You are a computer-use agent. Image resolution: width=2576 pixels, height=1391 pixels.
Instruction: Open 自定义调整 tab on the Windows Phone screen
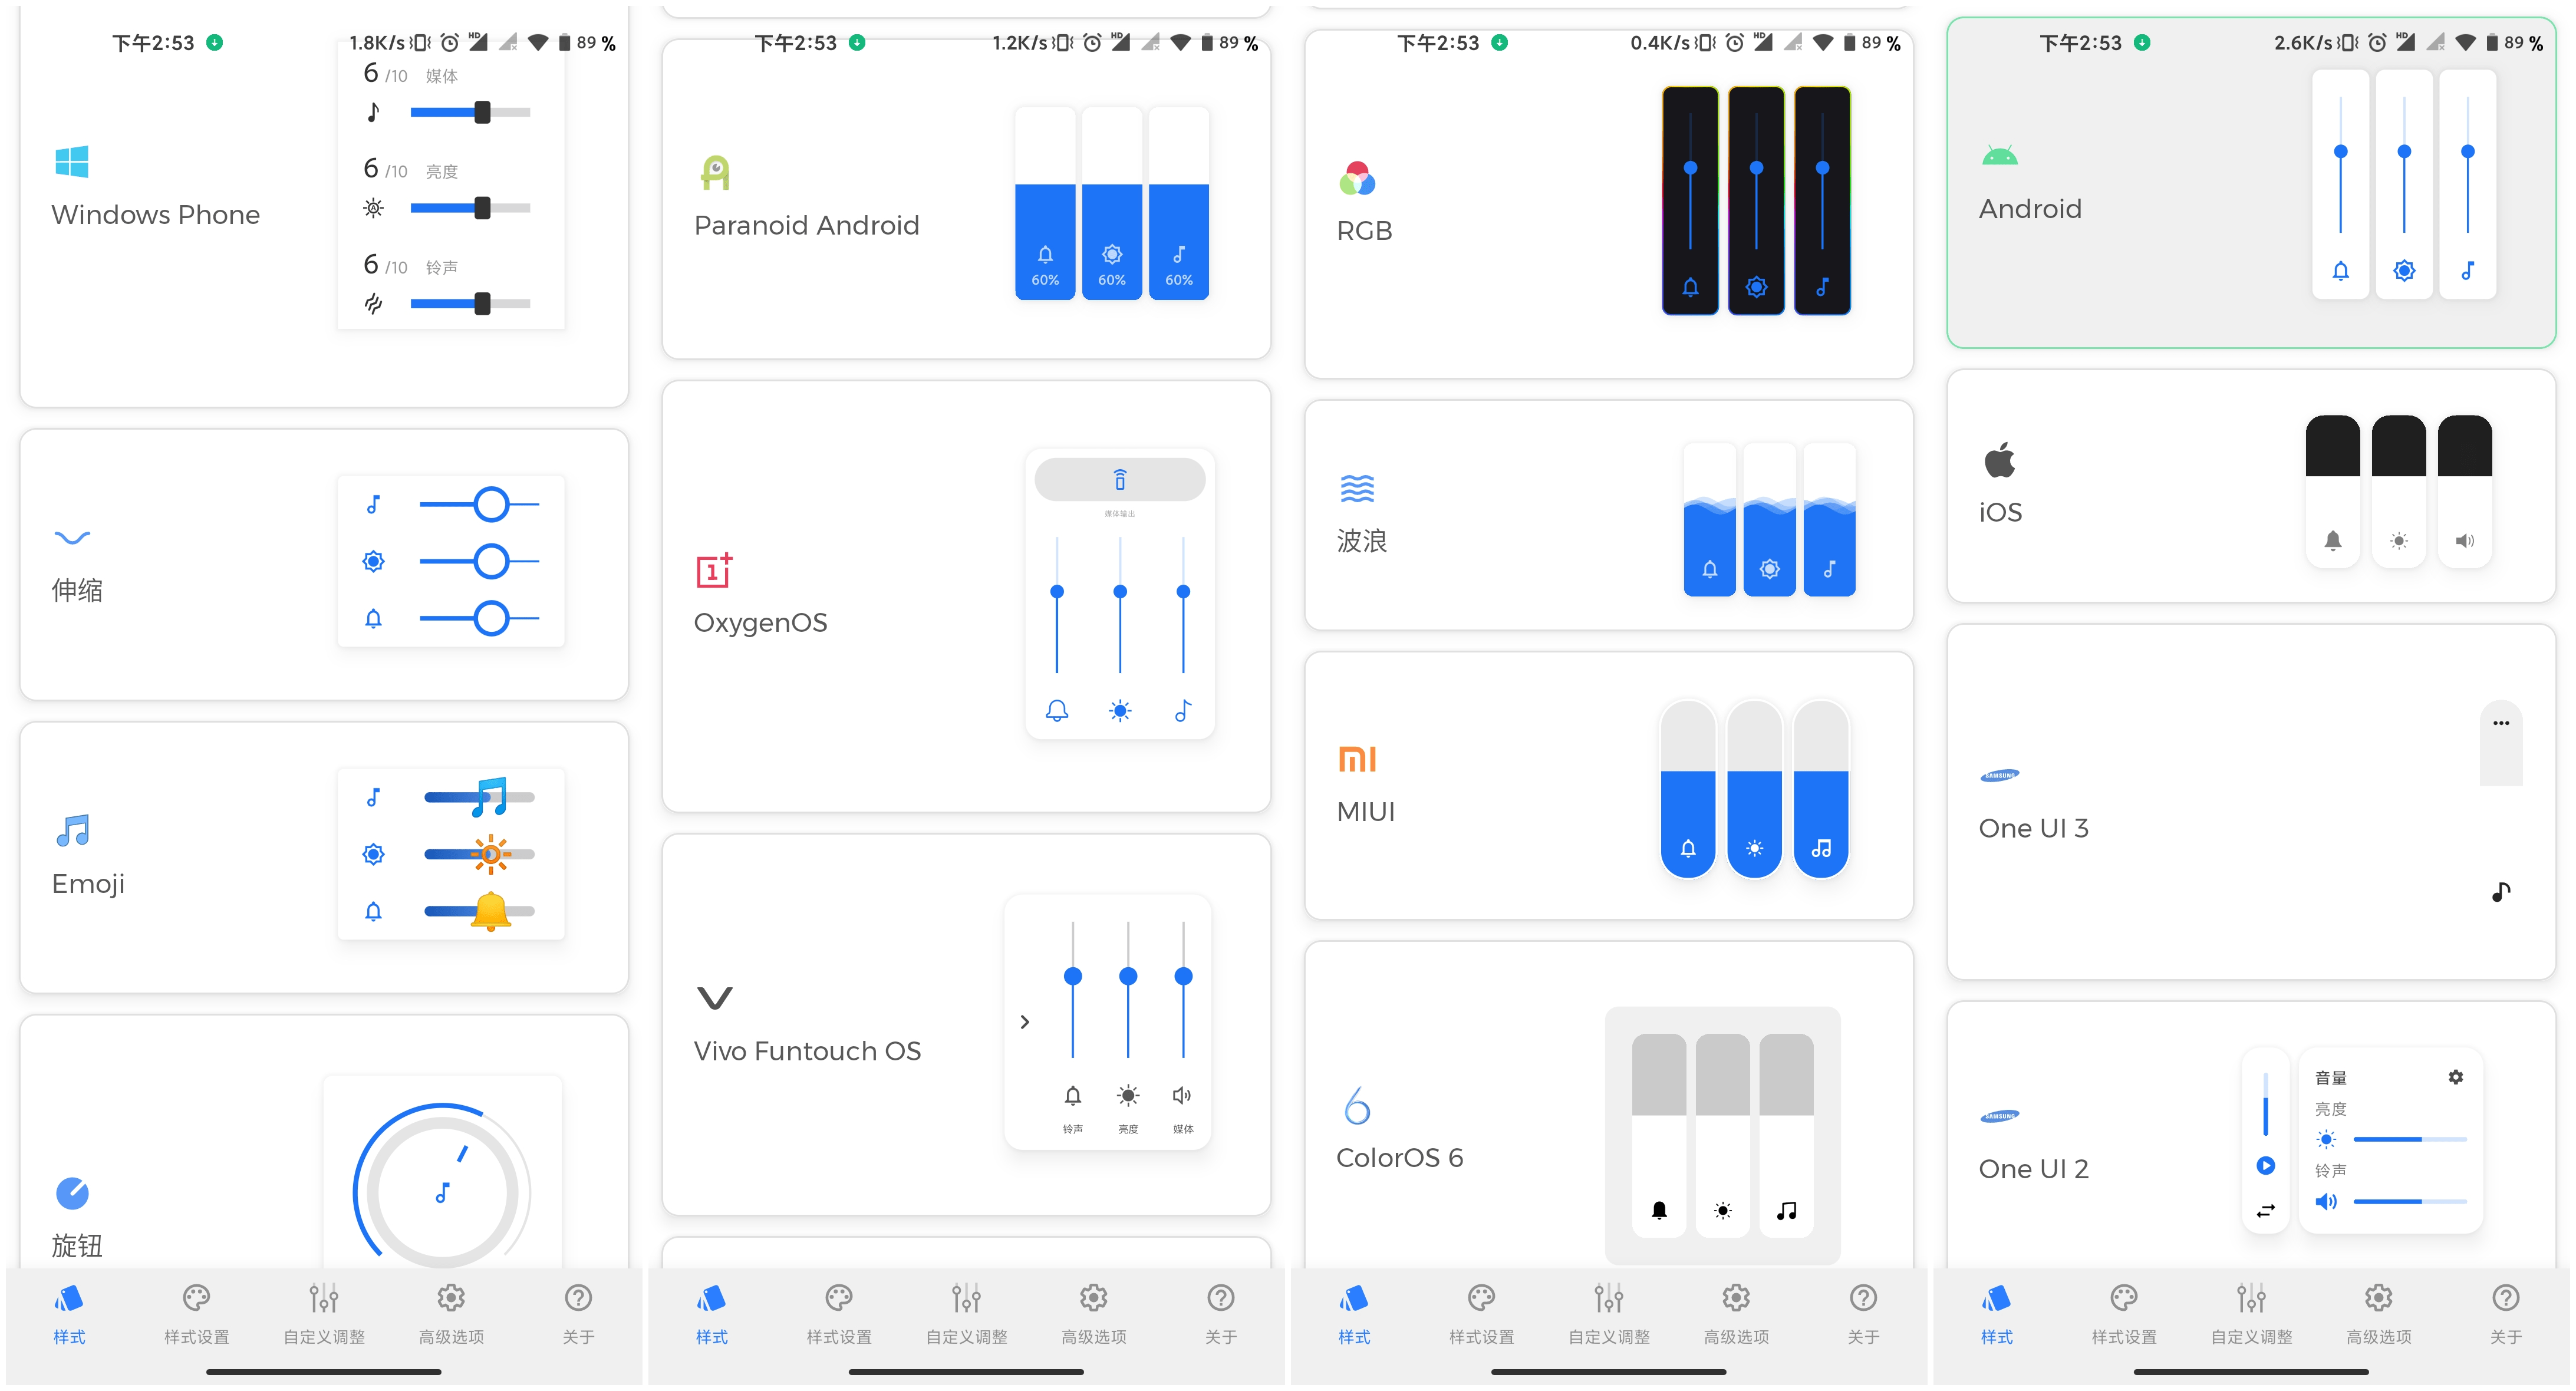click(324, 1315)
